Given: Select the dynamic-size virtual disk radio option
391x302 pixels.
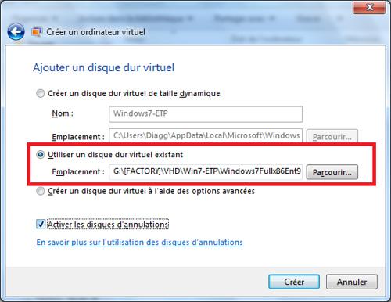Looking at the screenshot, I should [x=41, y=93].
